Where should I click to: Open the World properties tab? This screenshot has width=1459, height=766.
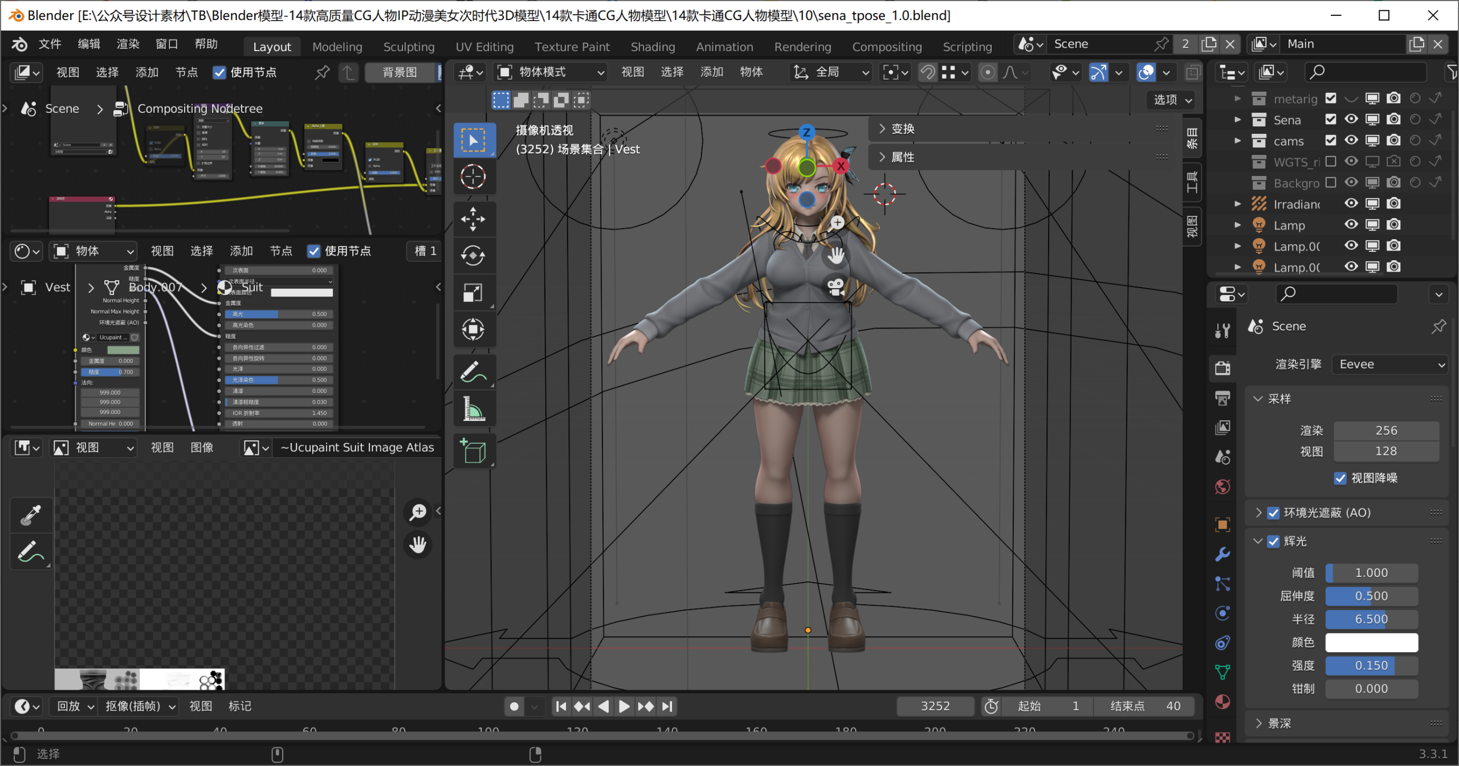coord(1222,486)
